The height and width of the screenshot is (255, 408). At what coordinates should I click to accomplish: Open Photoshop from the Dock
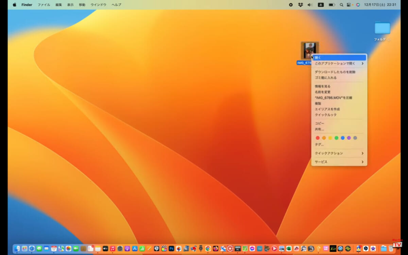click(171, 249)
